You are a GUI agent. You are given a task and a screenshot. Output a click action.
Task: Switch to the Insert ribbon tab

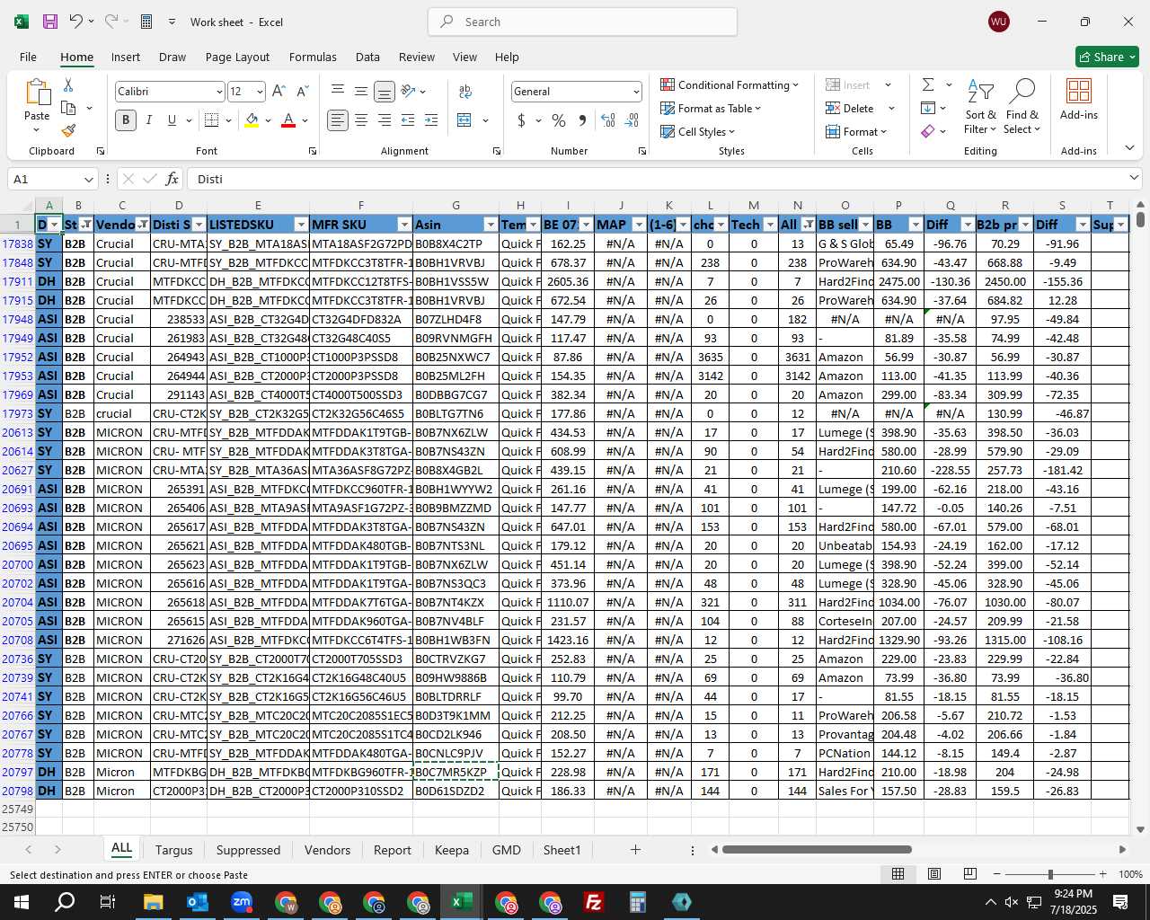126,57
